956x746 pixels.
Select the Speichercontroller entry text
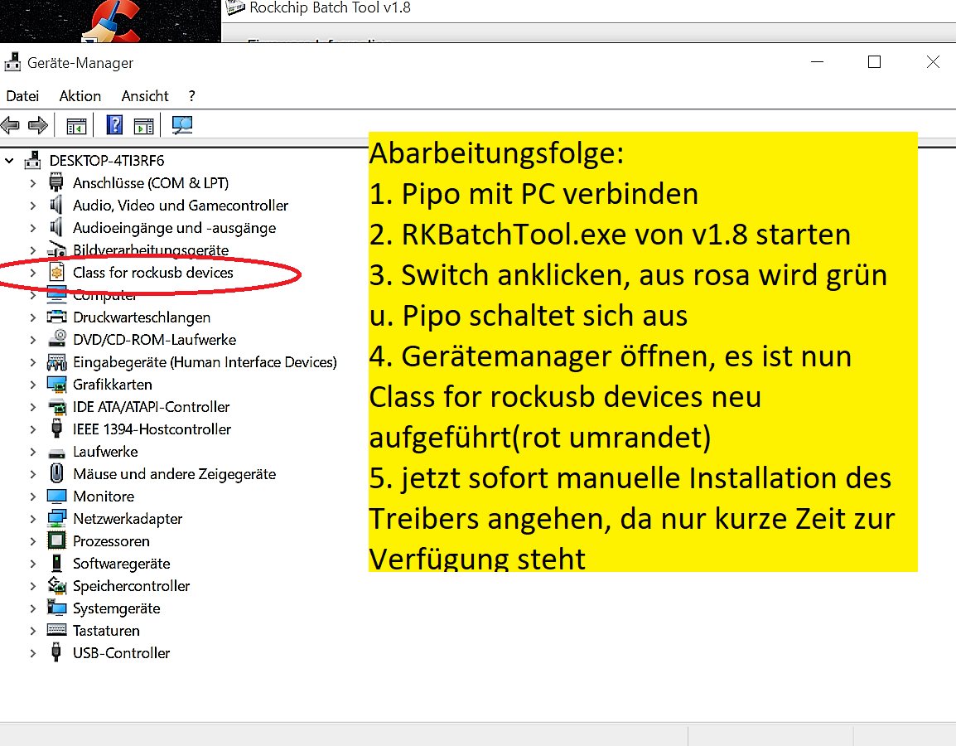(131, 586)
